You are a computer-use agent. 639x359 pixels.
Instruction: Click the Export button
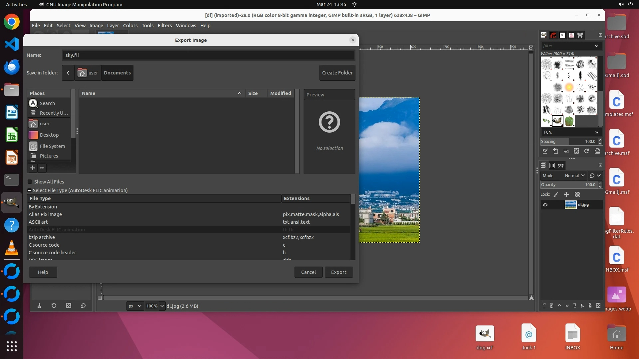(x=338, y=272)
